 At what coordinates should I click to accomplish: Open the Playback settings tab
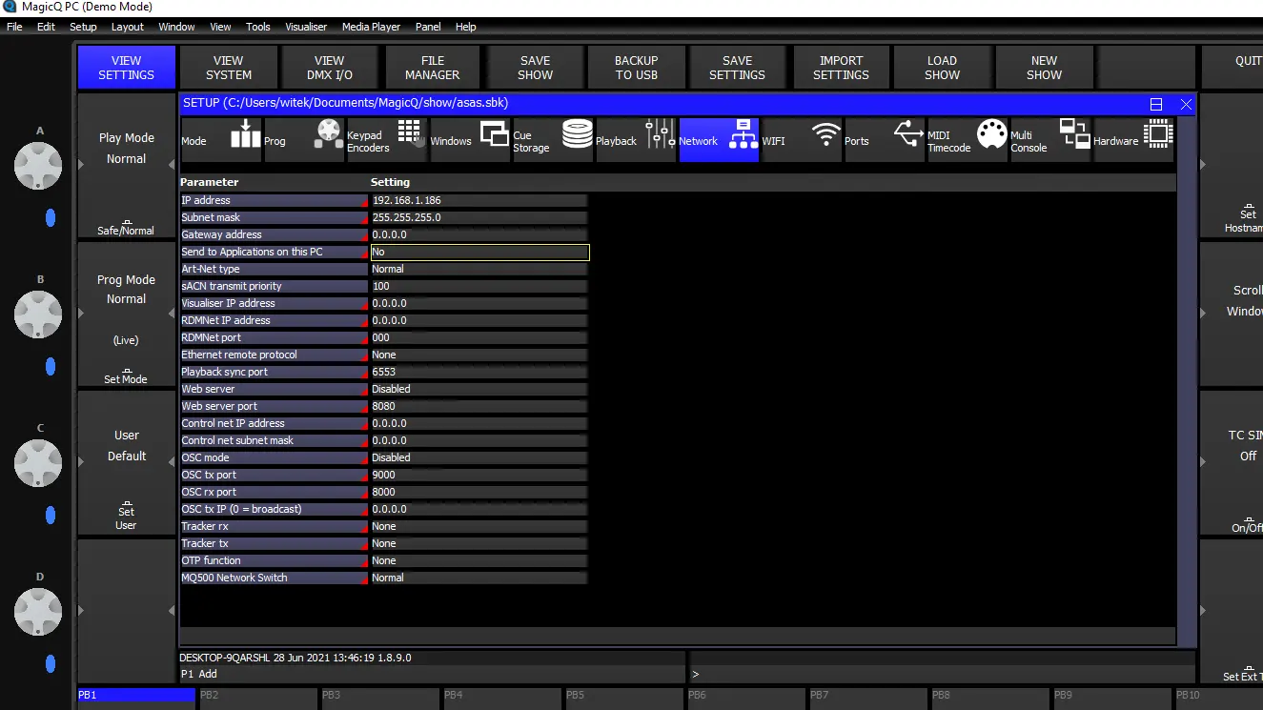(x=636, y=140)
